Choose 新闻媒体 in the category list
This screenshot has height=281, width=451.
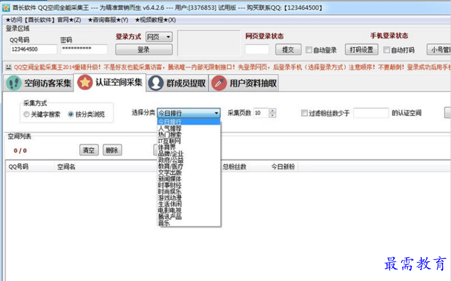[x=189, y=179]
